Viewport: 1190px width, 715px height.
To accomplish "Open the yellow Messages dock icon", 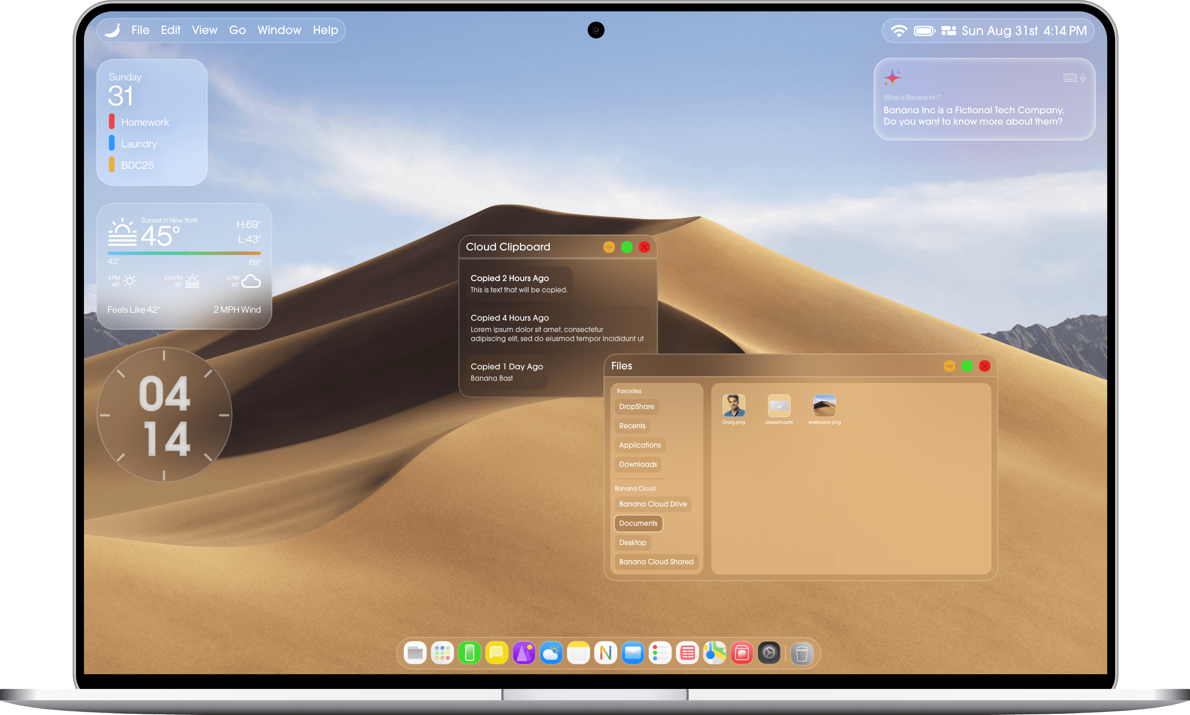I will (x=496, y=653).
